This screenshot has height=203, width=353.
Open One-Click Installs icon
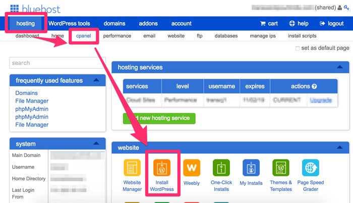click(x=221, y=168)
